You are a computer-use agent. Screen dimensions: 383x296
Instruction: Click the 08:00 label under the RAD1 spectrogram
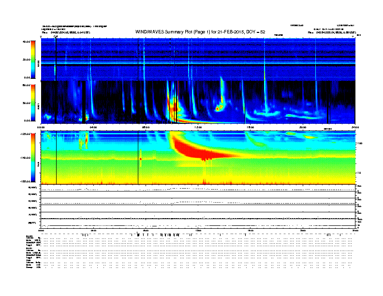[x=146, y=127]
